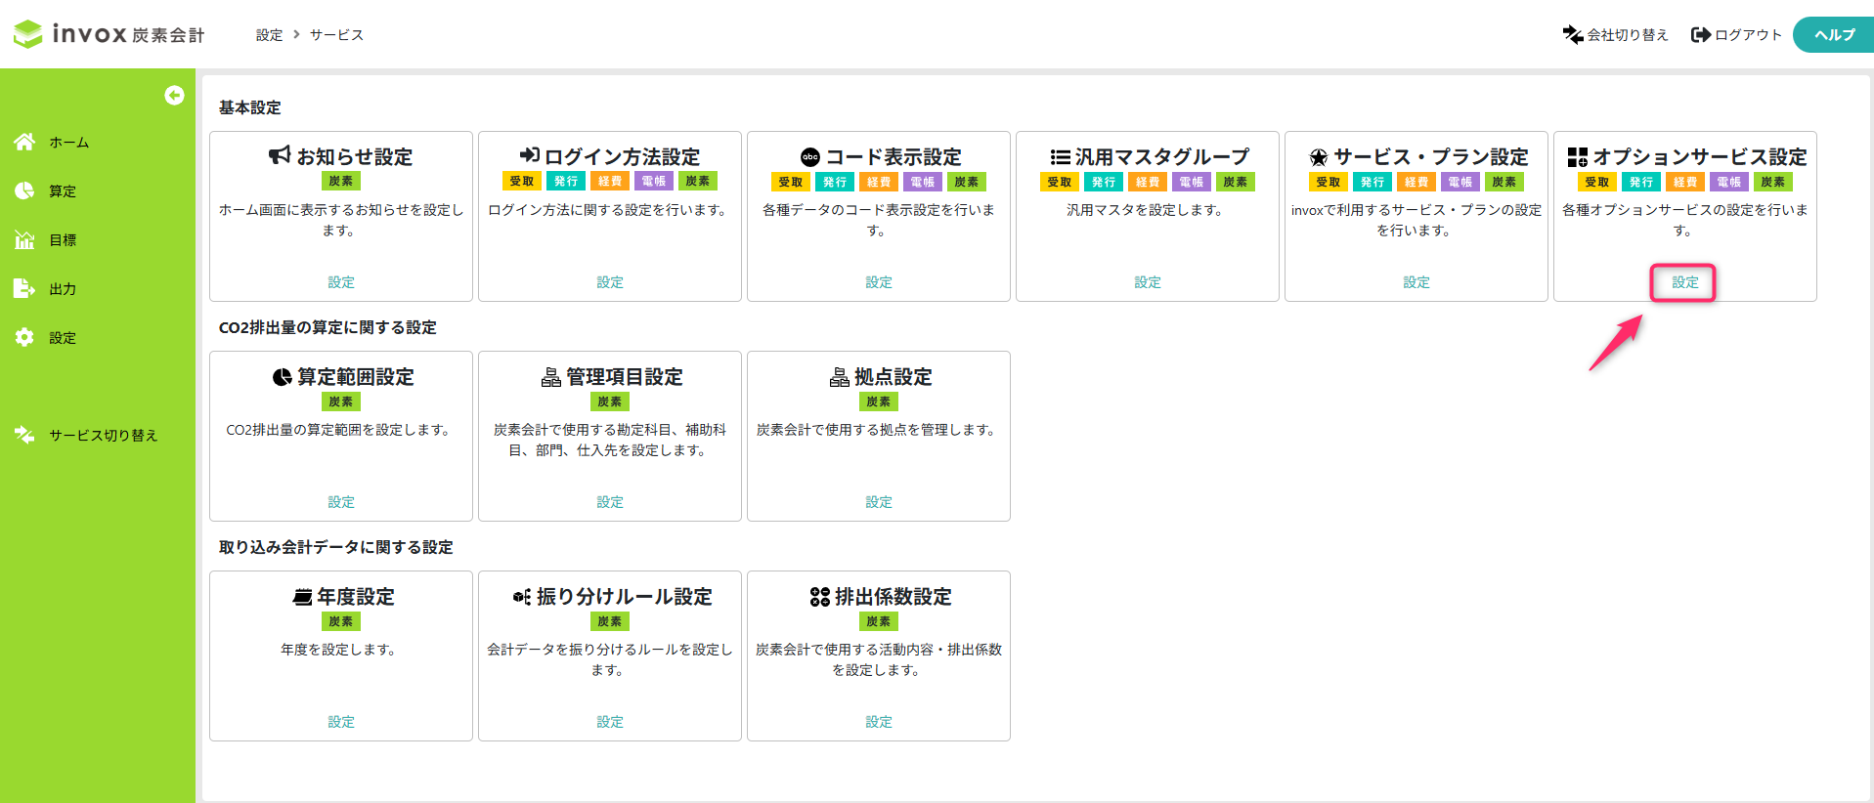The width and height of the screenshot is (1874, 803).
Task: Click the ログアウト exit icon
Action: [x=1701, y=35]
